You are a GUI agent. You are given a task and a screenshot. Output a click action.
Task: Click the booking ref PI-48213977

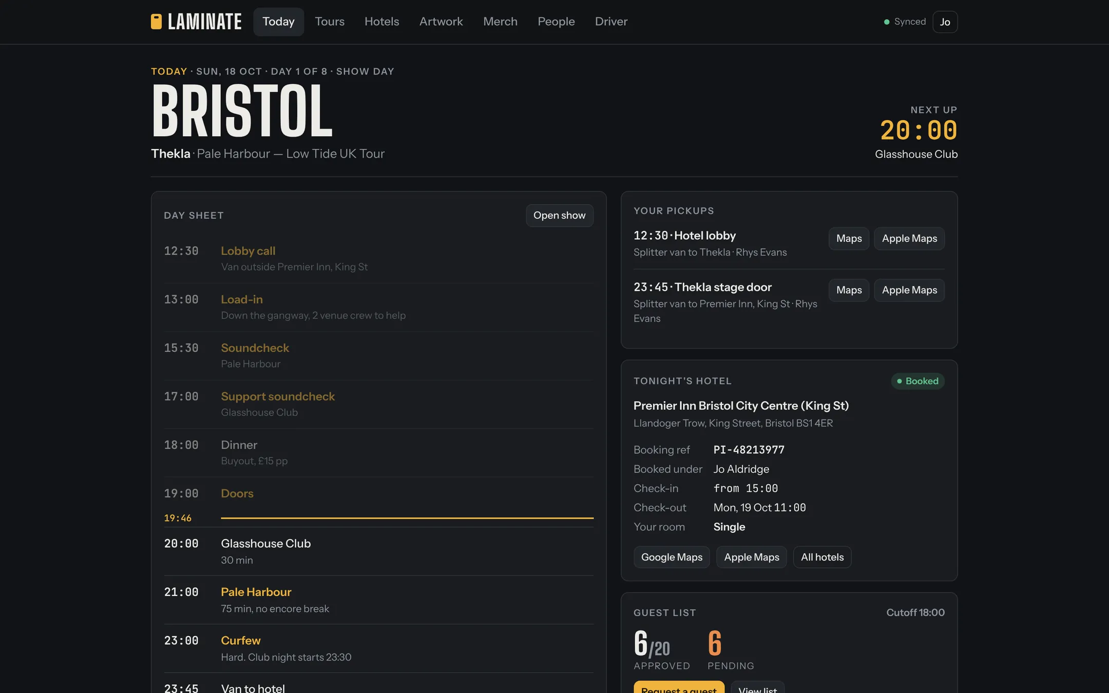click(x=749, y=450)
